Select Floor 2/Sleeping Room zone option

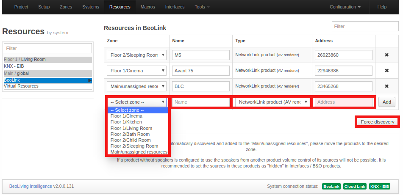(138, 146)
